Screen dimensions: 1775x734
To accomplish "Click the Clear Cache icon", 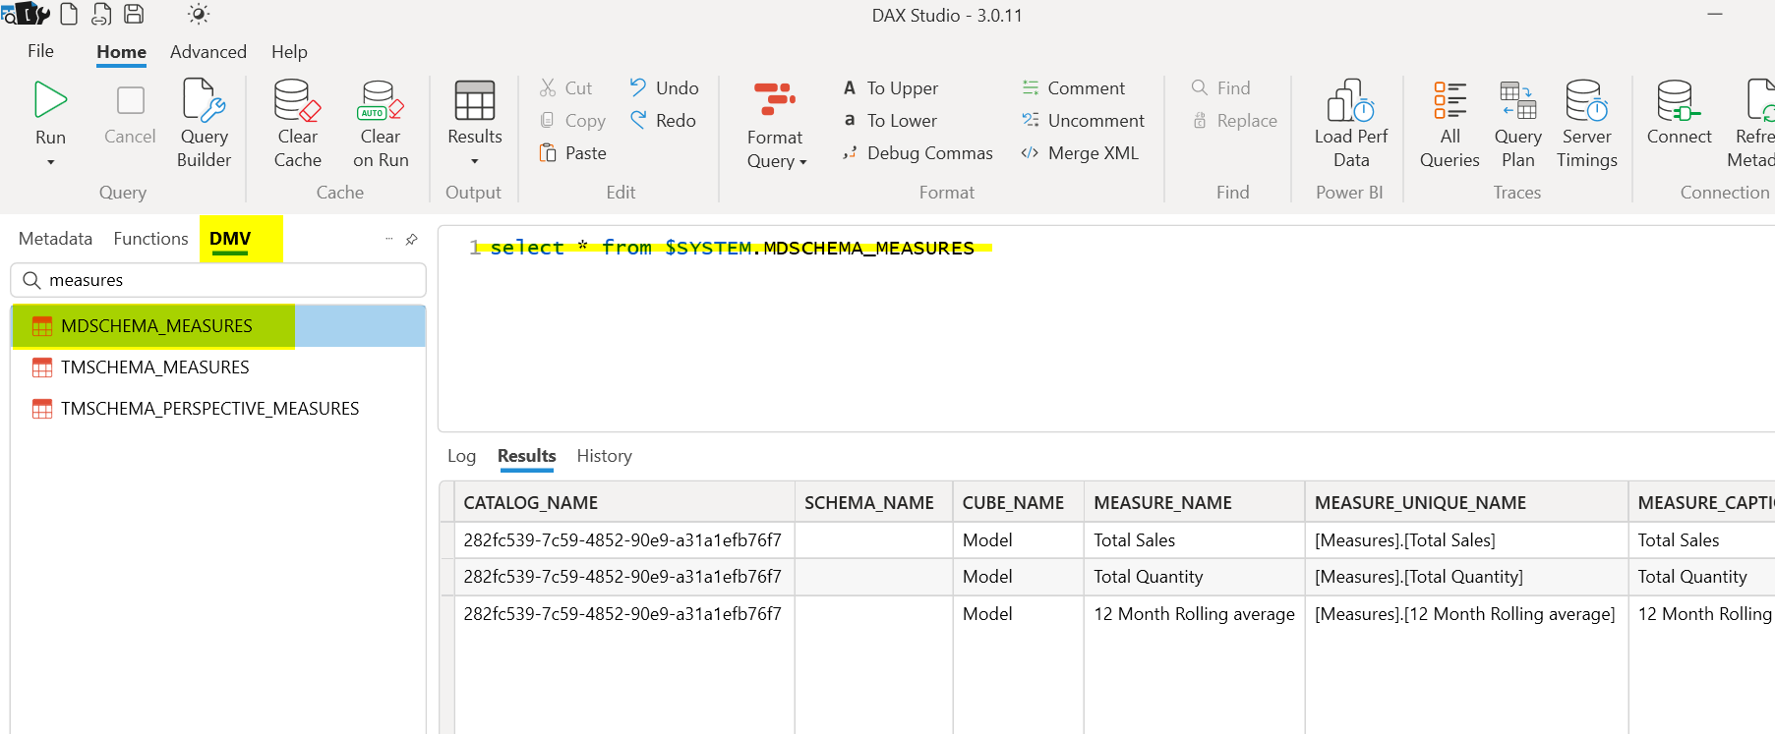I will tap(297, 101).
